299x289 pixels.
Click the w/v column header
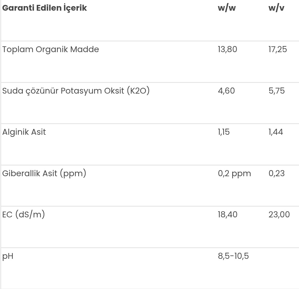(x=276, y=8)
